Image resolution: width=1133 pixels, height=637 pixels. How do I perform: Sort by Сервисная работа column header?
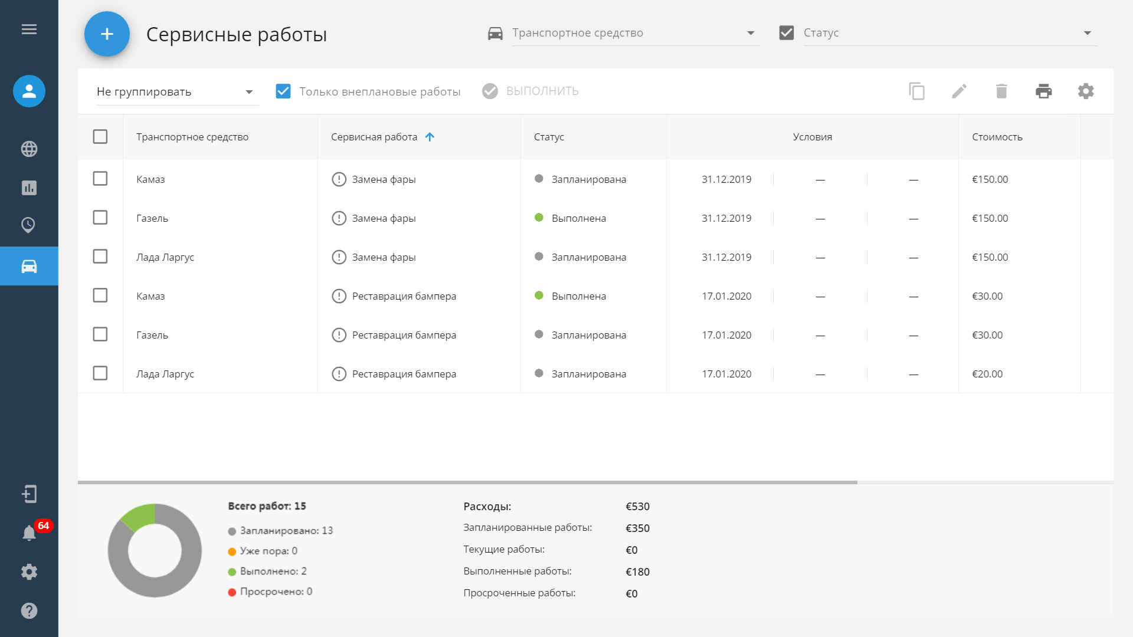pos(374,137)
